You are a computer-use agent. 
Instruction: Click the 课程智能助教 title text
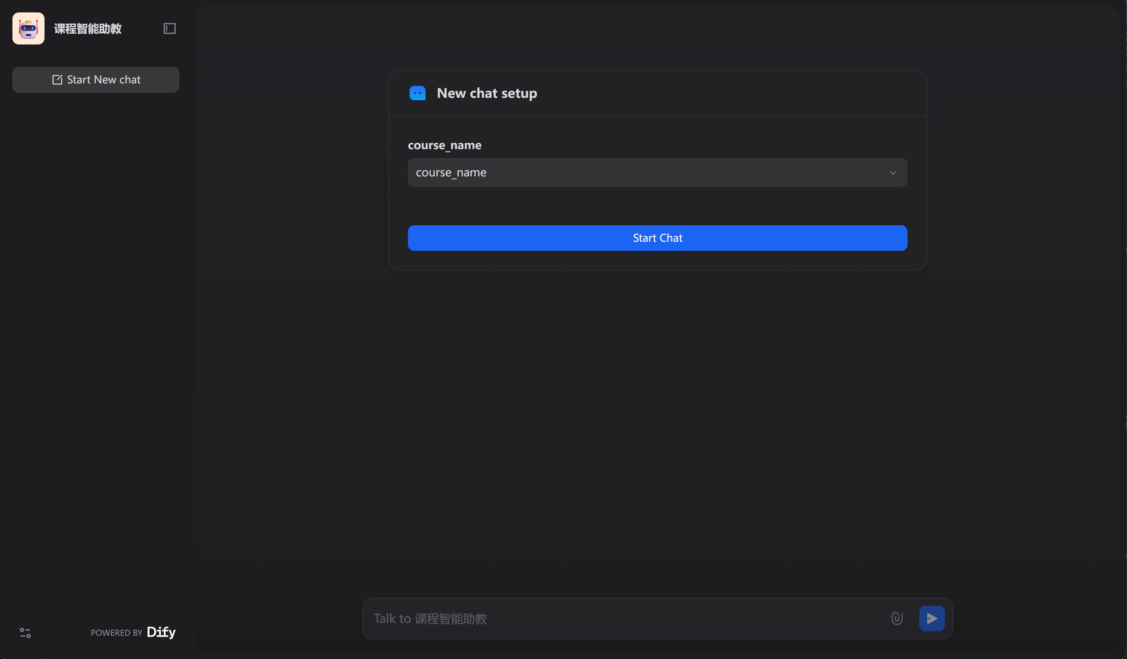pos(88,28)
